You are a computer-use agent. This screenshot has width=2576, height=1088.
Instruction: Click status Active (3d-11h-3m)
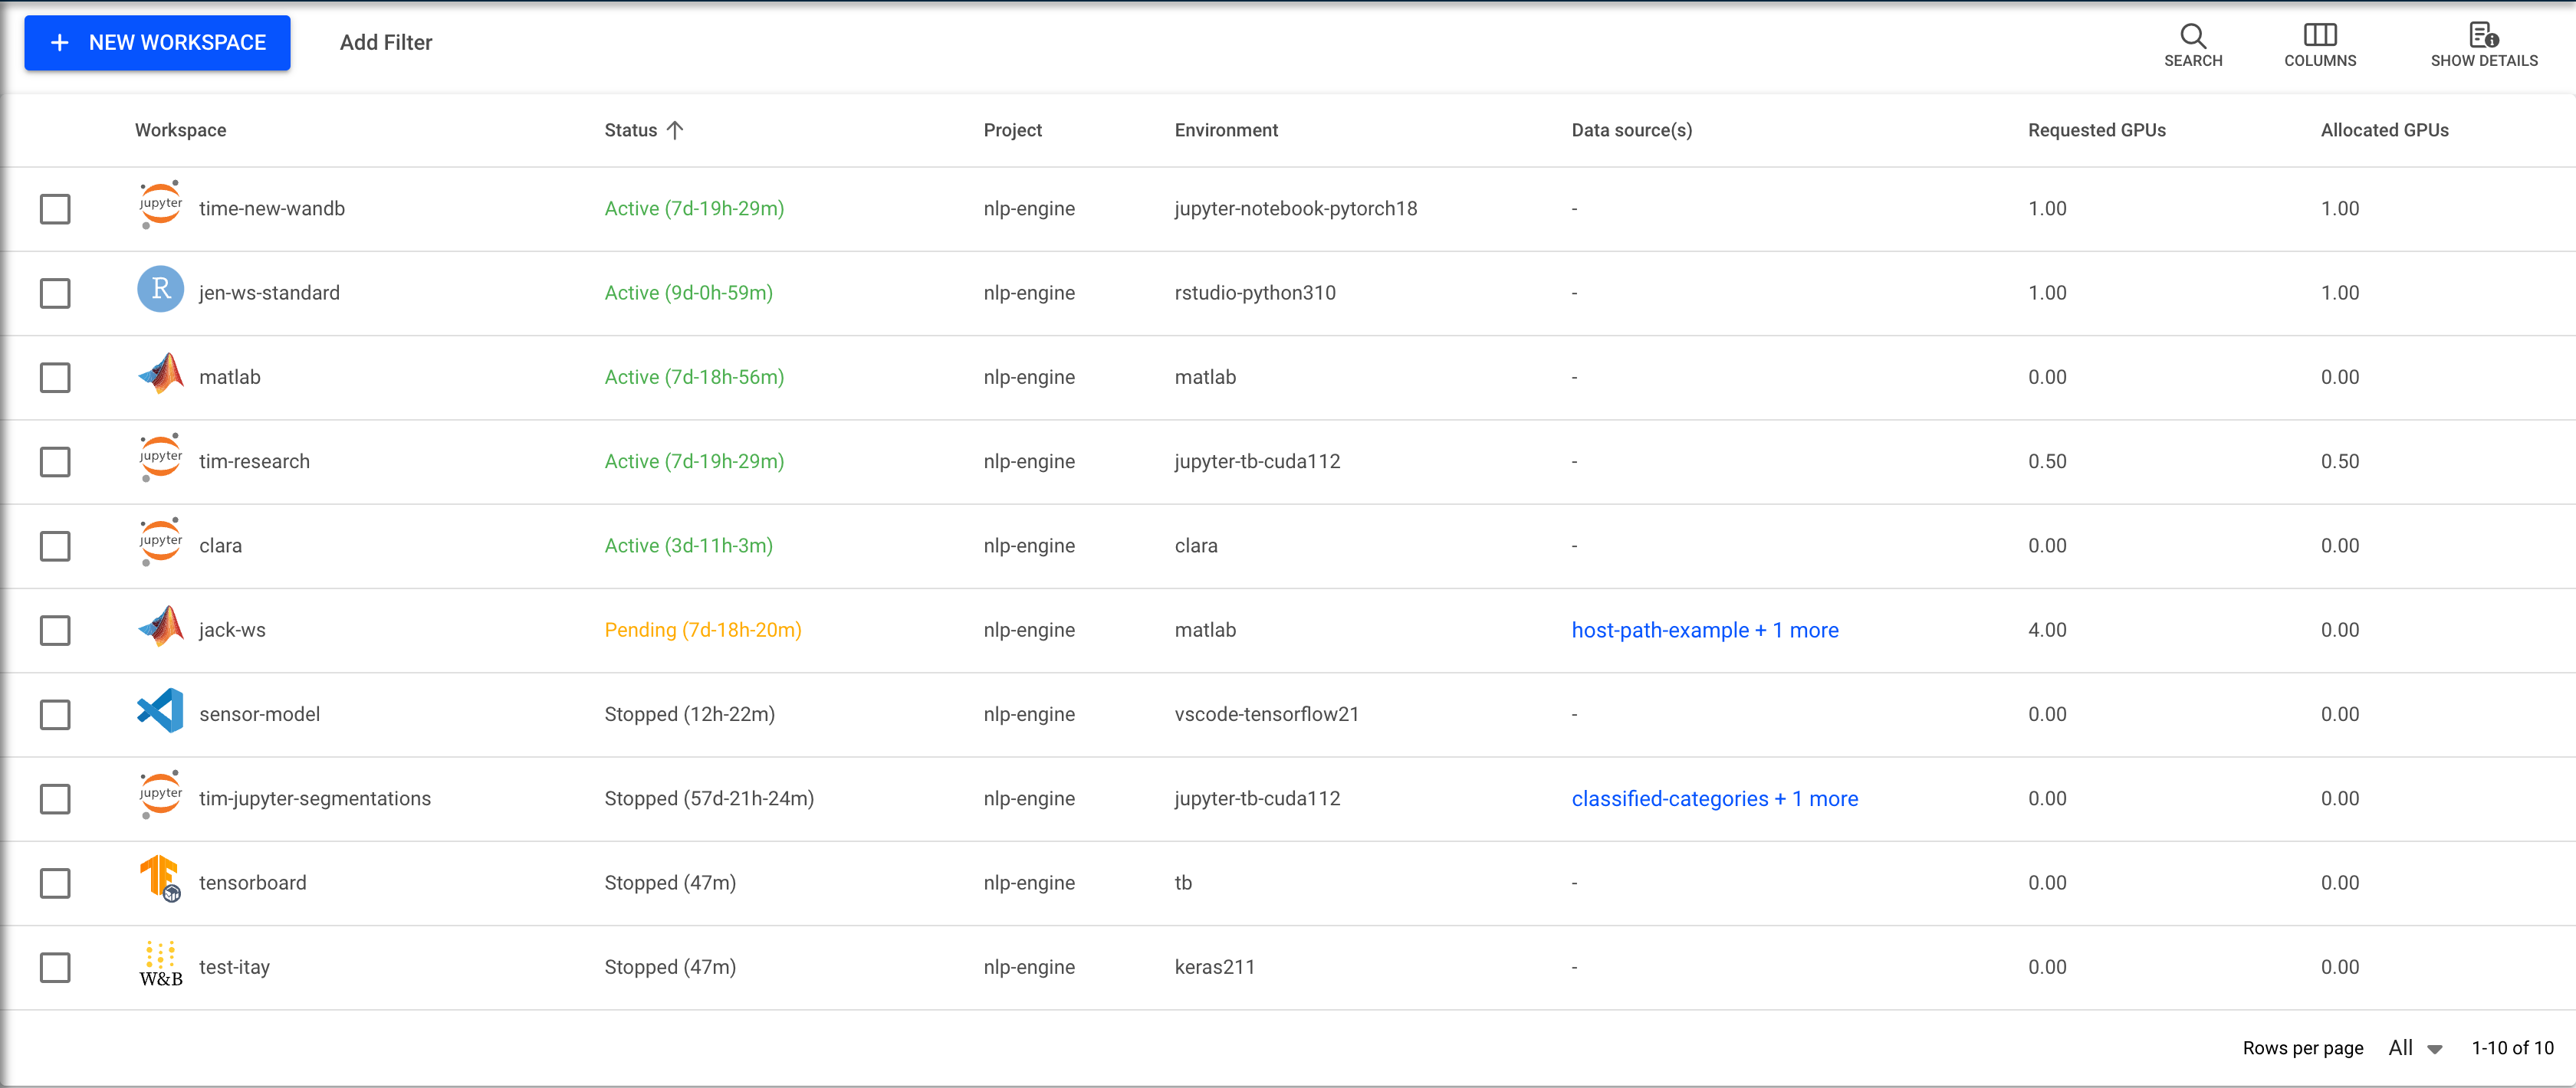click(x=688, y=546)
